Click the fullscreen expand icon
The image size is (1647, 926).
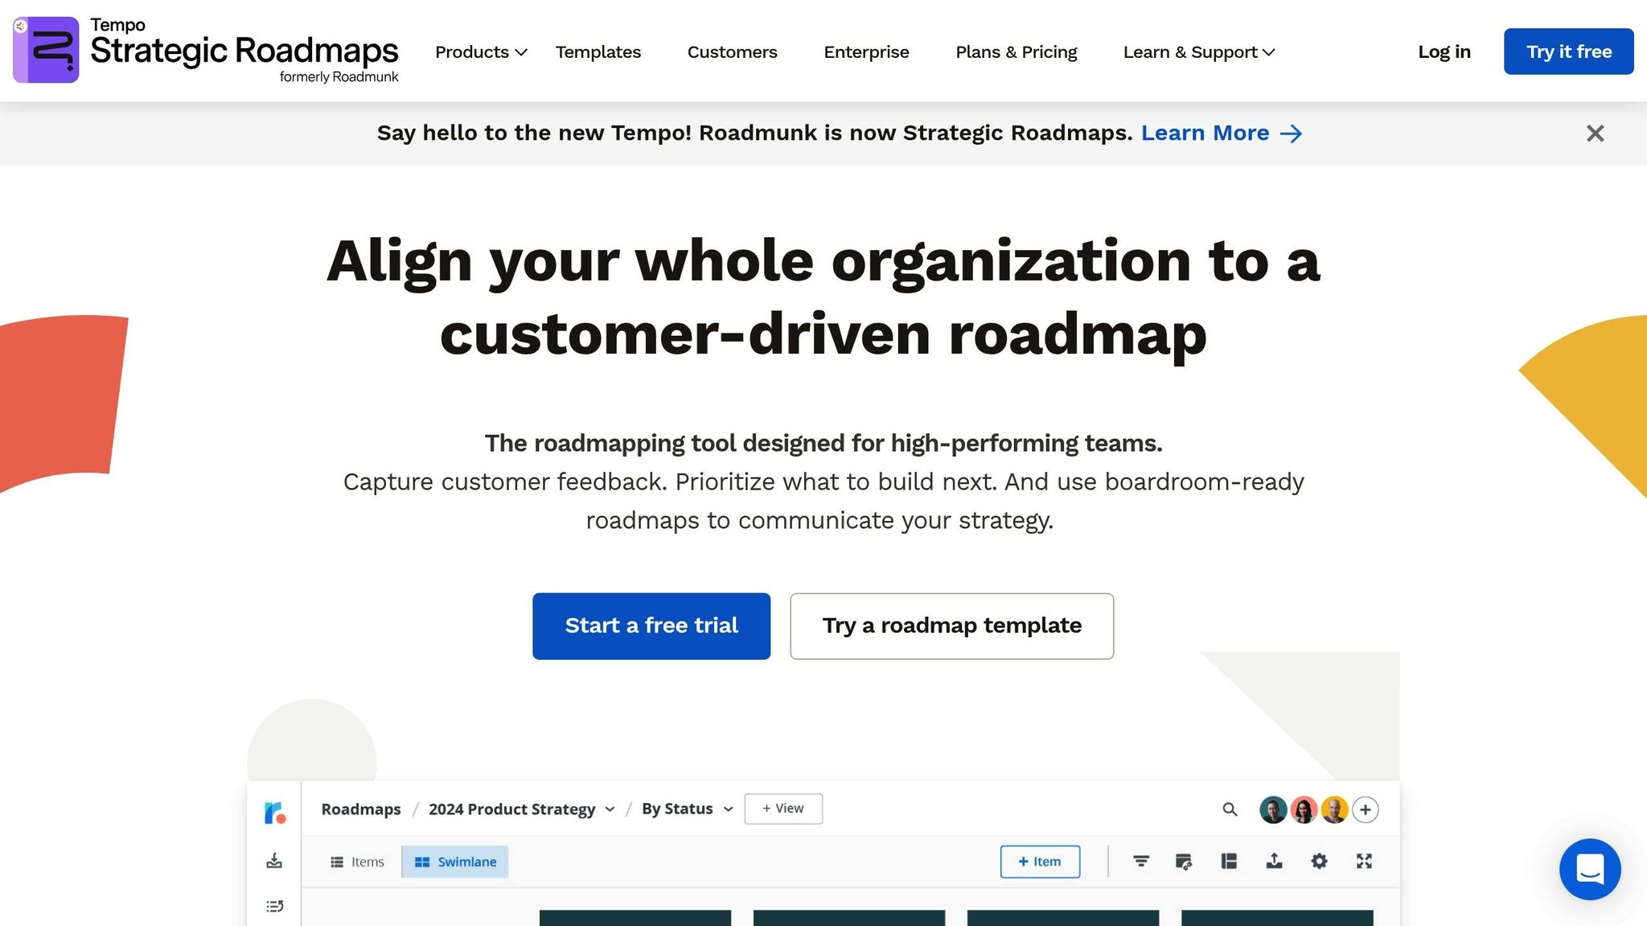[x=1364, y=862]
